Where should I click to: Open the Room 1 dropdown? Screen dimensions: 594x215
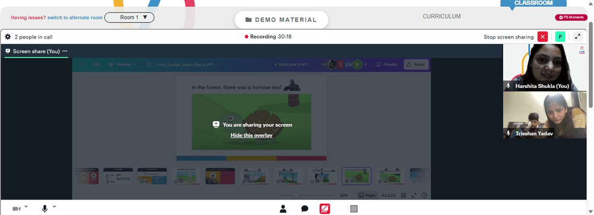coord(129,17)
